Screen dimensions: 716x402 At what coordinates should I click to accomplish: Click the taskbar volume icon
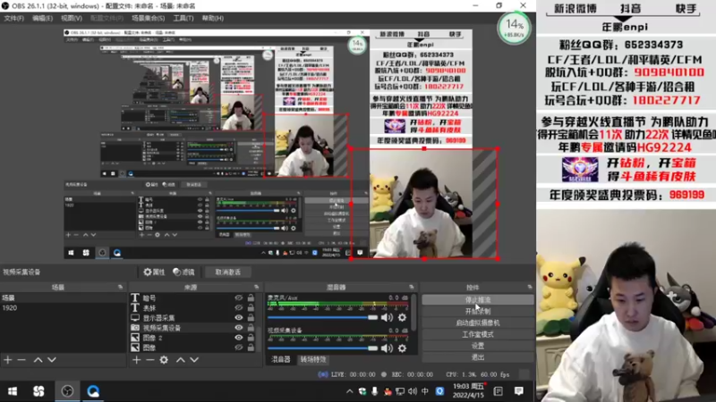click(413, 391)
